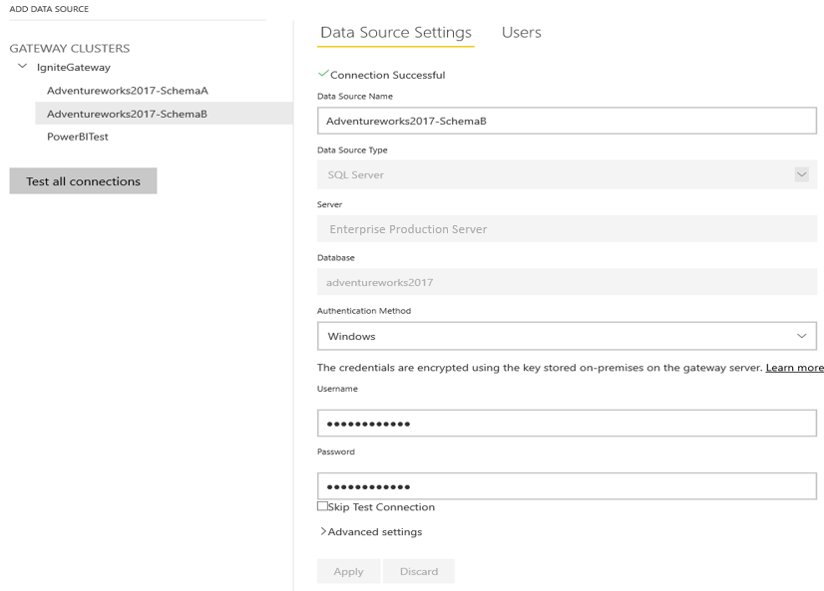The width and height of the screenshot is (824, 591).
Task: Click the Database field
Action: (567, 282)
